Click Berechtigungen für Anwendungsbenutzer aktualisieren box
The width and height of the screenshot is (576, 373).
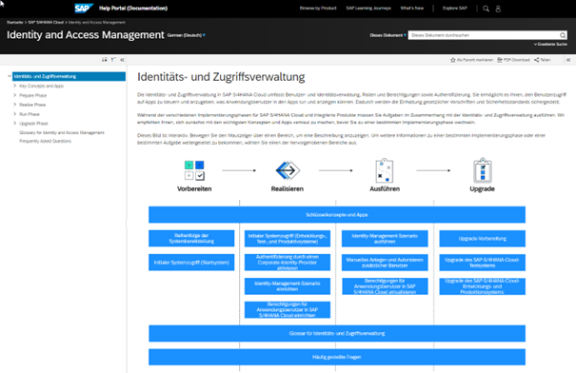tap(385, 286)
